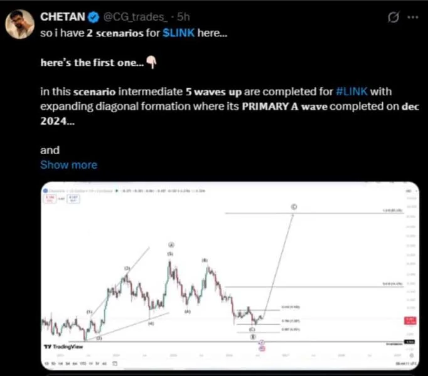Click the blue verified badge beside CHETAN
Screen dimensions: 428x376
(x=94, y=17)
